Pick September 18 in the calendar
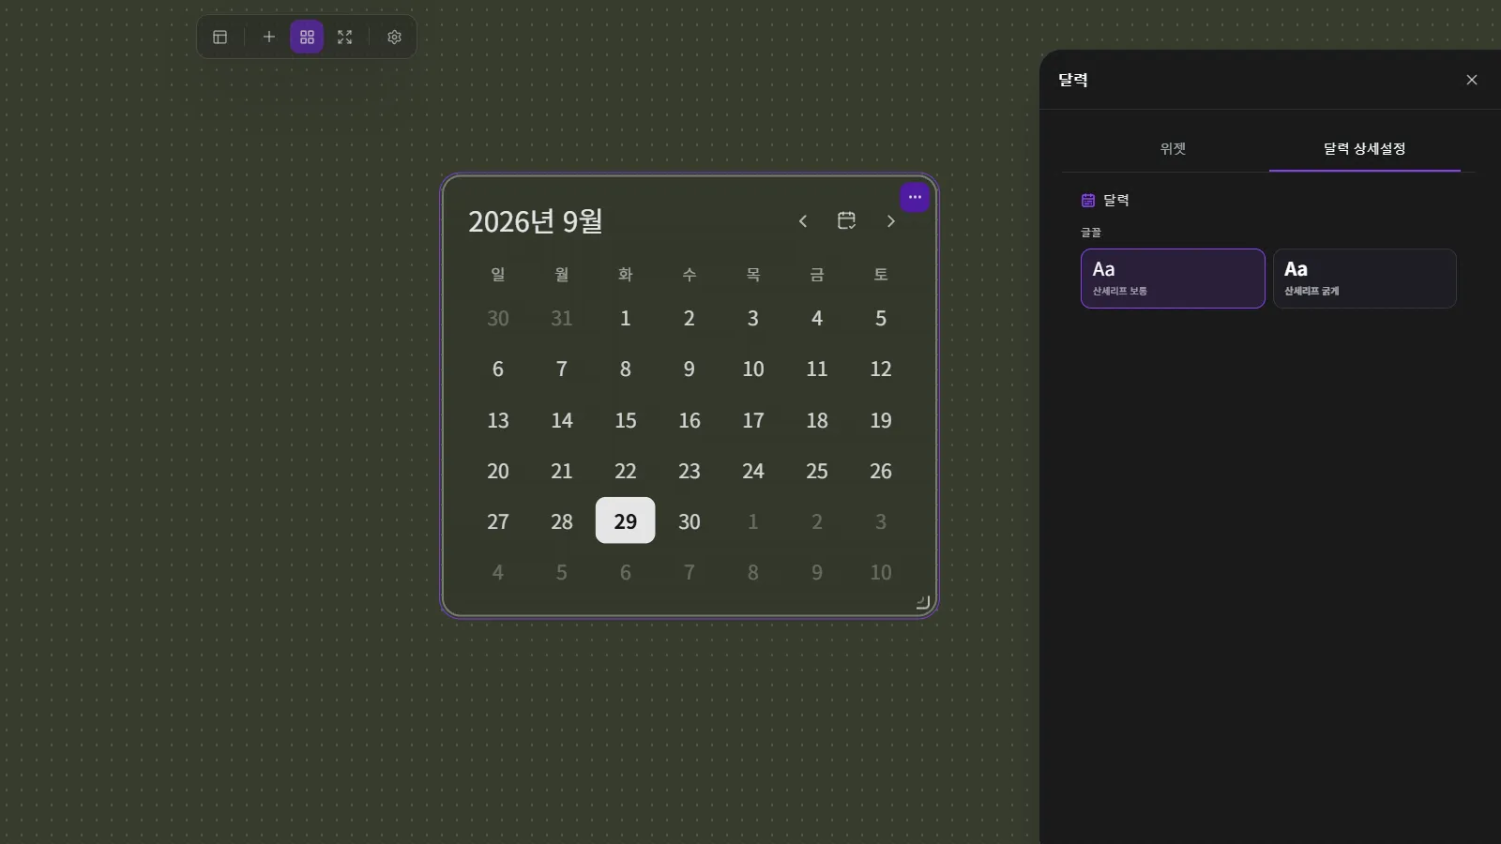This screenshot has height=844, width=1501. pyautogui.click(x=817, y=420)
